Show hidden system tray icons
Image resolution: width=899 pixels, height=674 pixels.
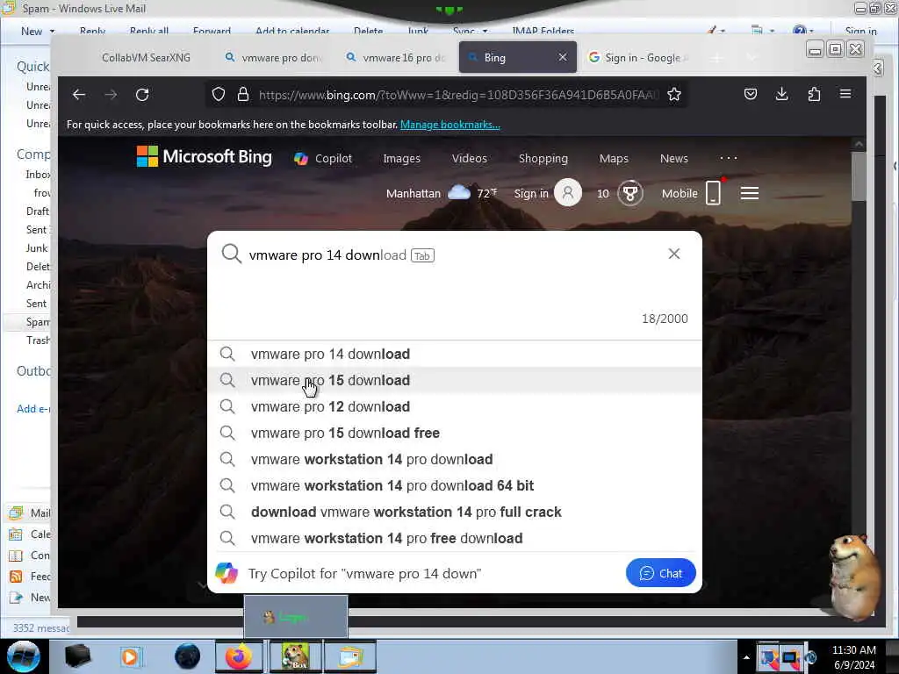746,657
